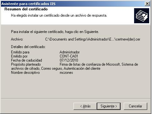Select the Resumen del certificado heading
Image resolution: width=152 pixels, height=114 pixels.
(26, 9)
